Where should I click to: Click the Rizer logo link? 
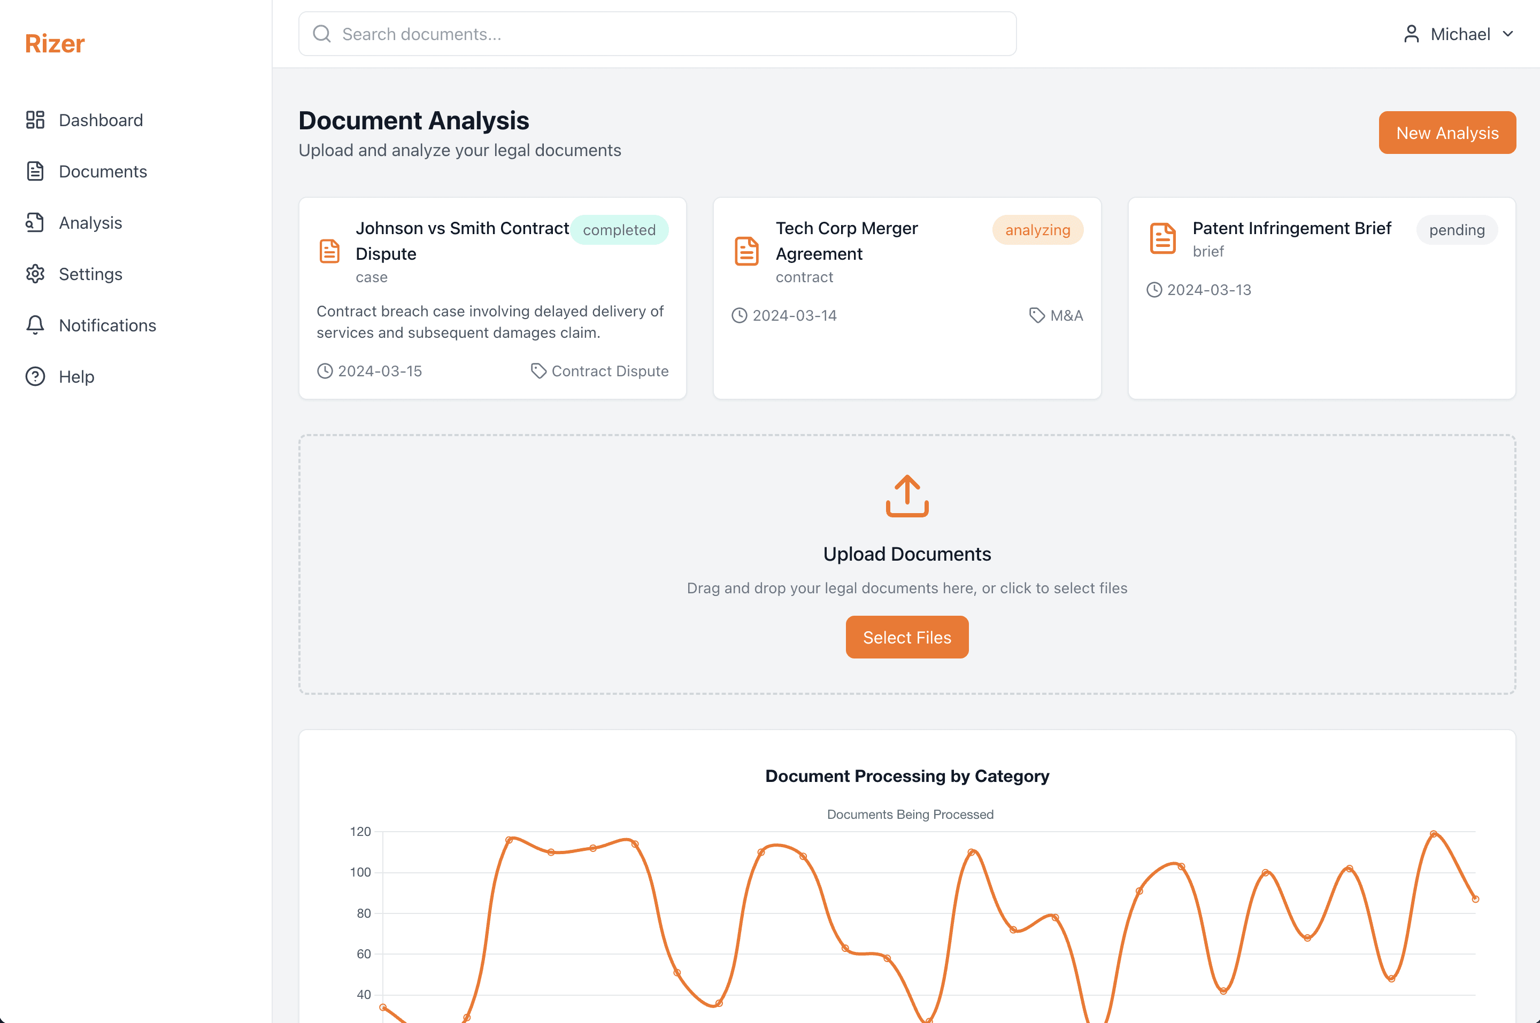55,44
